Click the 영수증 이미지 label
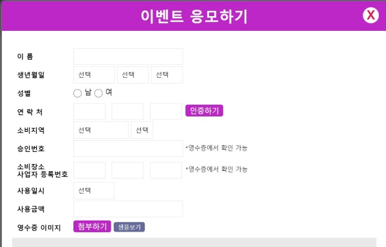Viewport: 386px width, 247px height. click(x=39, y=228)
